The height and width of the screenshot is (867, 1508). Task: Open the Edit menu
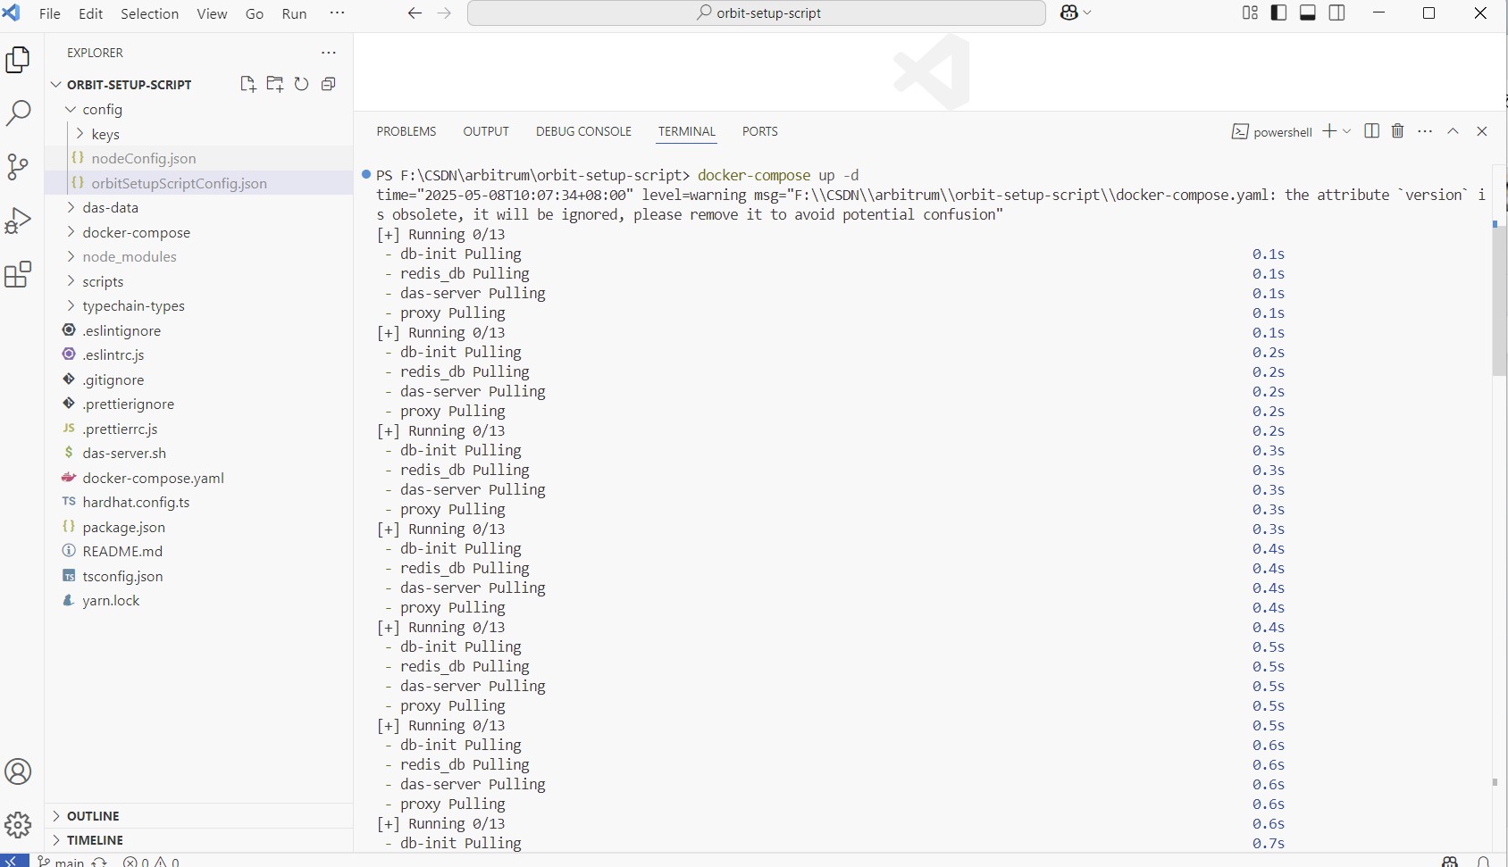click(x=90, y=13)
